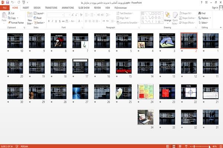The image size is (223, 148).
Task: Switch to the DESIGN tab
Action: coord(37,8)
